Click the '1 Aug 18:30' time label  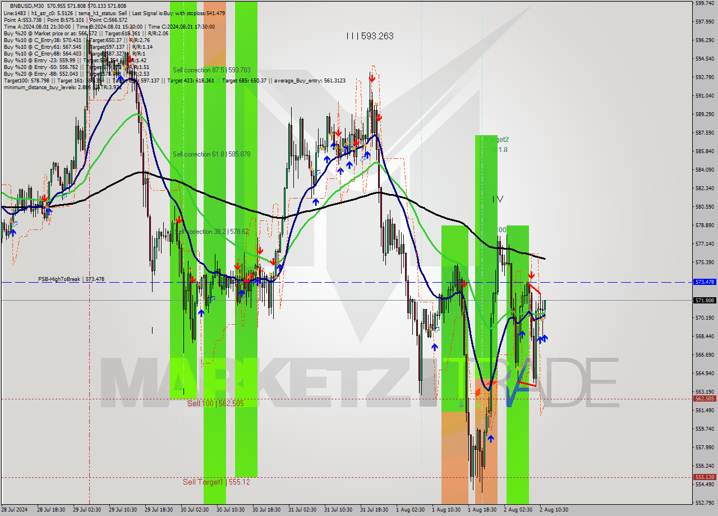click(482, 510)
